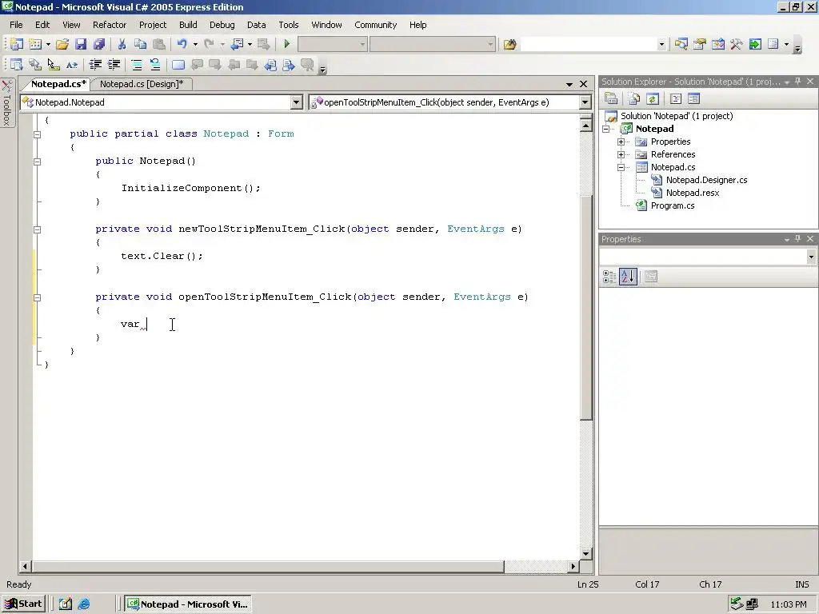
Task: Switch to Notepad.cs [Design]* tab
Action: (x=142, y=84)
